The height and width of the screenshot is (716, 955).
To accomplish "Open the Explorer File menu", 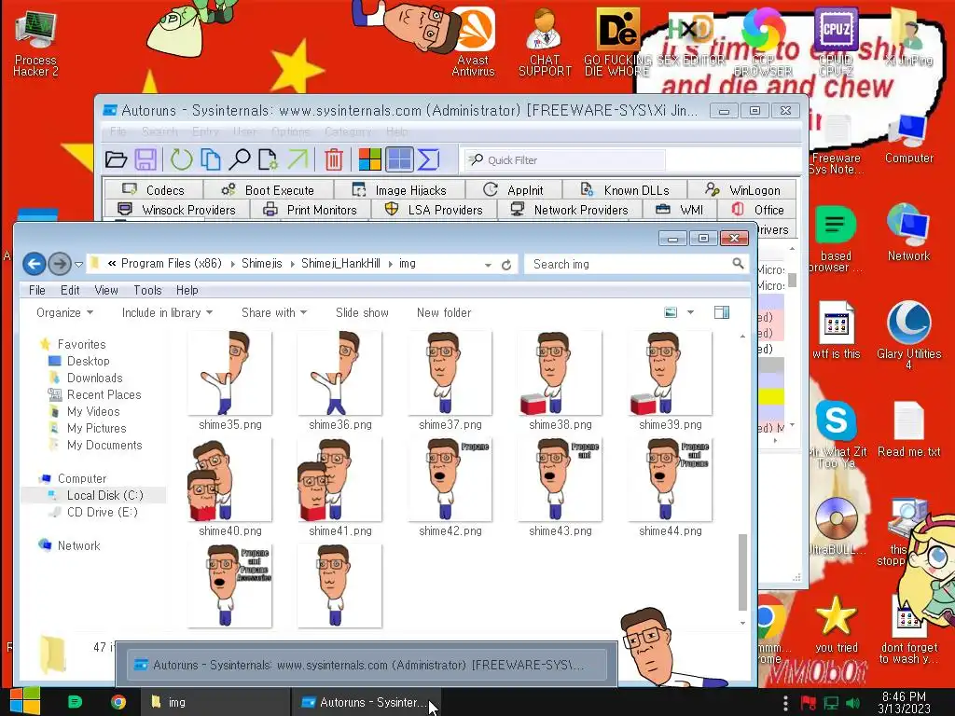I will pos(36,291).
